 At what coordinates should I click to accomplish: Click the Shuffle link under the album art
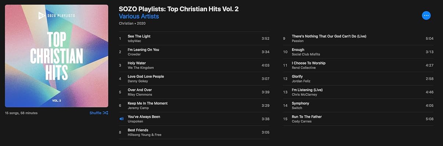[95, 113]
